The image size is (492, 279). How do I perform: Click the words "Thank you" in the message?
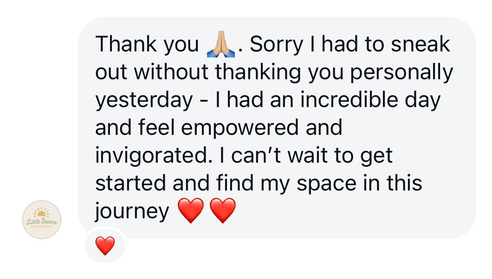tap(147, 44)
